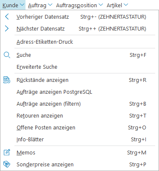This screenshot has width=159, height=171.
Task: Collapse the Kunde menu chevron
Action: (x=22, y=5)
